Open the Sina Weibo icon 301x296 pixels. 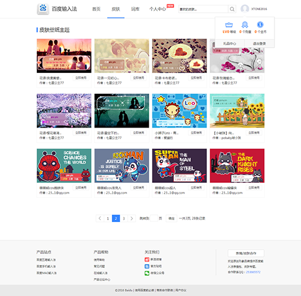click(147, 259)
